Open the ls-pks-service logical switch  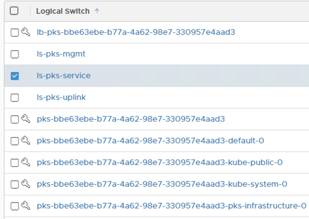pos(64,76)
